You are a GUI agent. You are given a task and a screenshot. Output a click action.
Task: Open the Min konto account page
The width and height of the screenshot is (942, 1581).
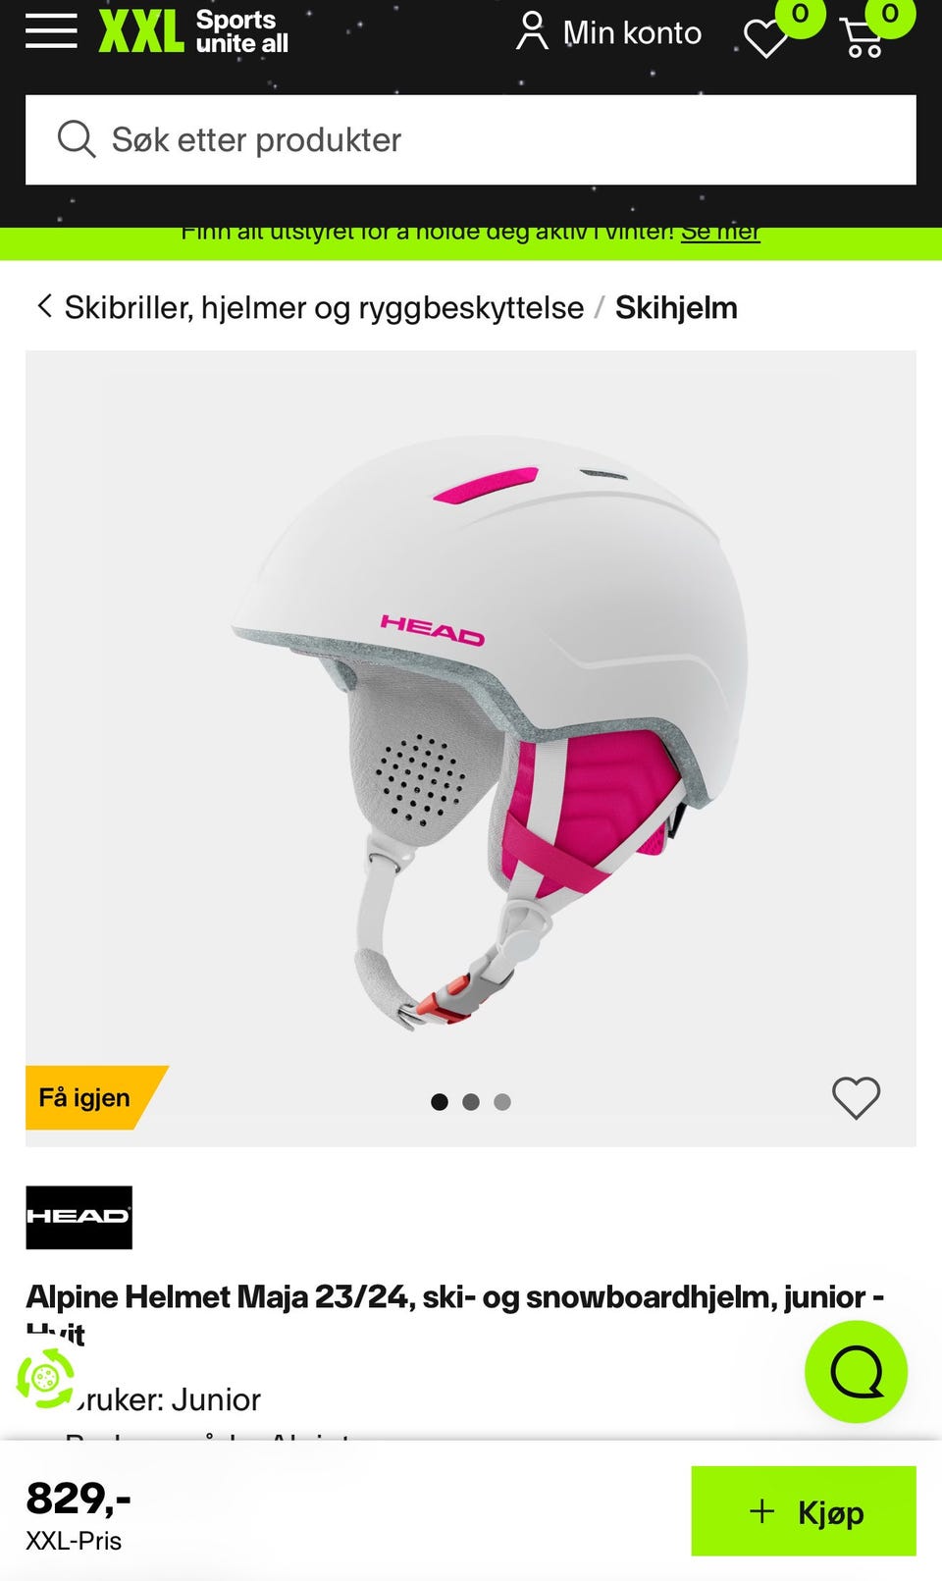609,32
